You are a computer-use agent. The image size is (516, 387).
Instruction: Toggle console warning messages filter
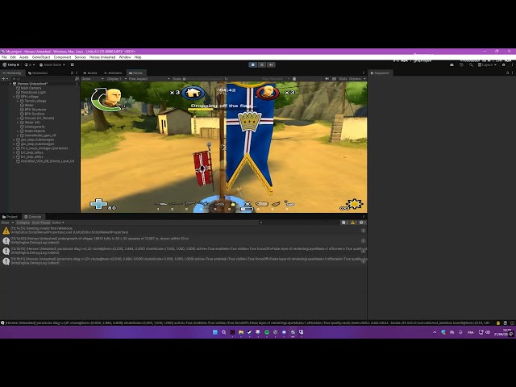coord(354,223)
